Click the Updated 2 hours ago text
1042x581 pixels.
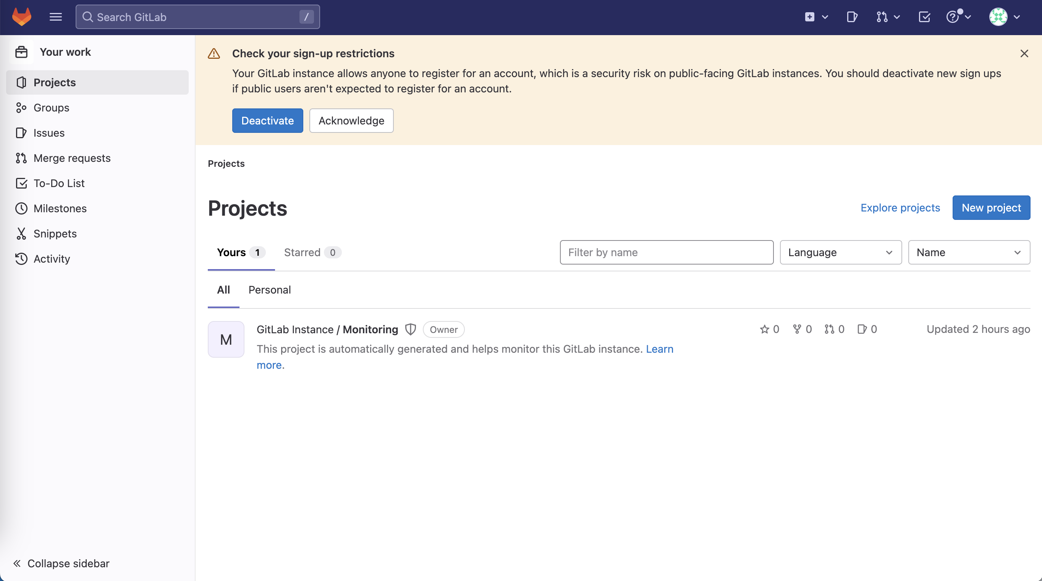(978, 329)
